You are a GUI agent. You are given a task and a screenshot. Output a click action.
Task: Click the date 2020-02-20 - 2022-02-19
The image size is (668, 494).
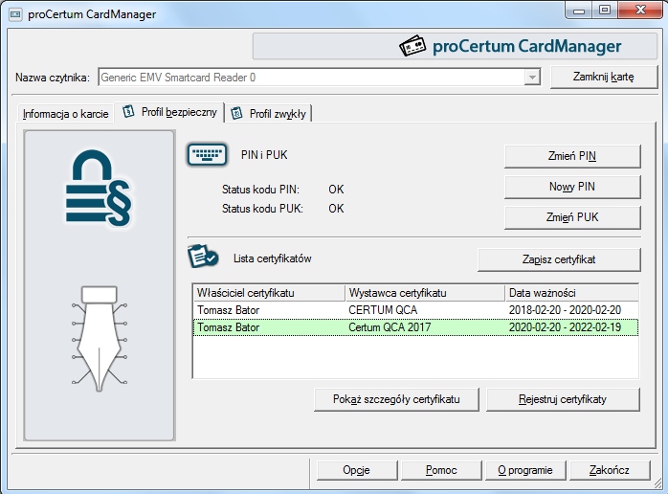click(x=565, y=327)
